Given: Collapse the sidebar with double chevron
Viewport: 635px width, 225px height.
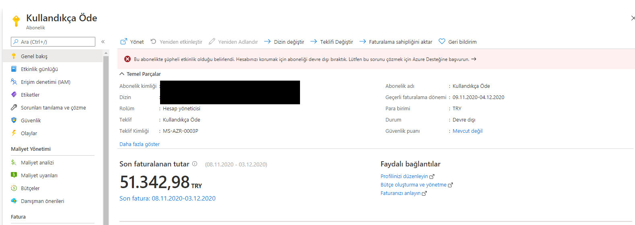Looking at the screenshot, I should point(103,42).
